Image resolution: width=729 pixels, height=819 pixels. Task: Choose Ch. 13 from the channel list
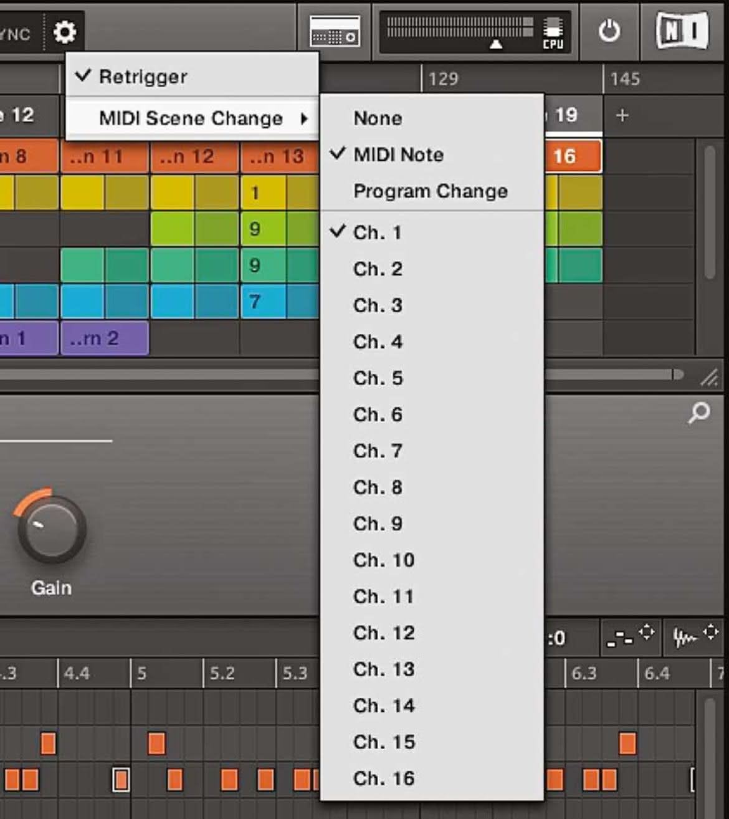coord(432,669)
